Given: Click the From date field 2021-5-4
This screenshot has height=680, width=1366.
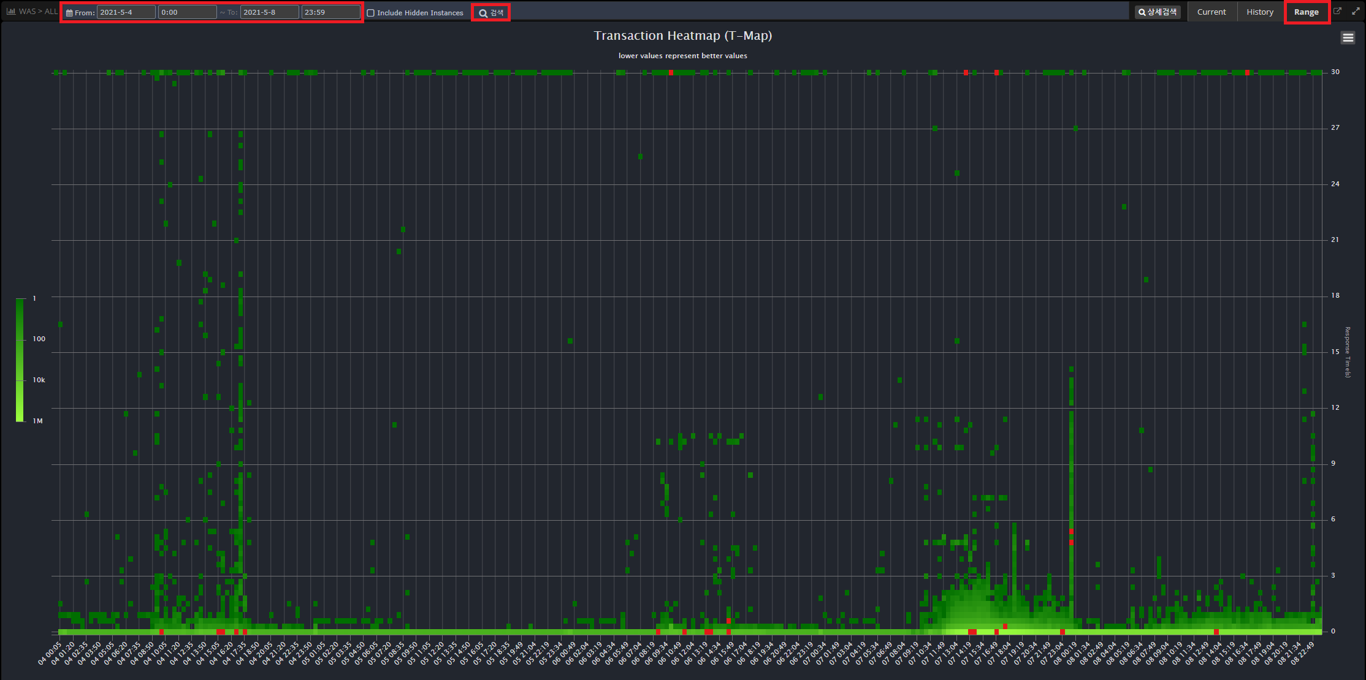Looking at the screenshot, I should pyautogui.click(x=126, y=12).
